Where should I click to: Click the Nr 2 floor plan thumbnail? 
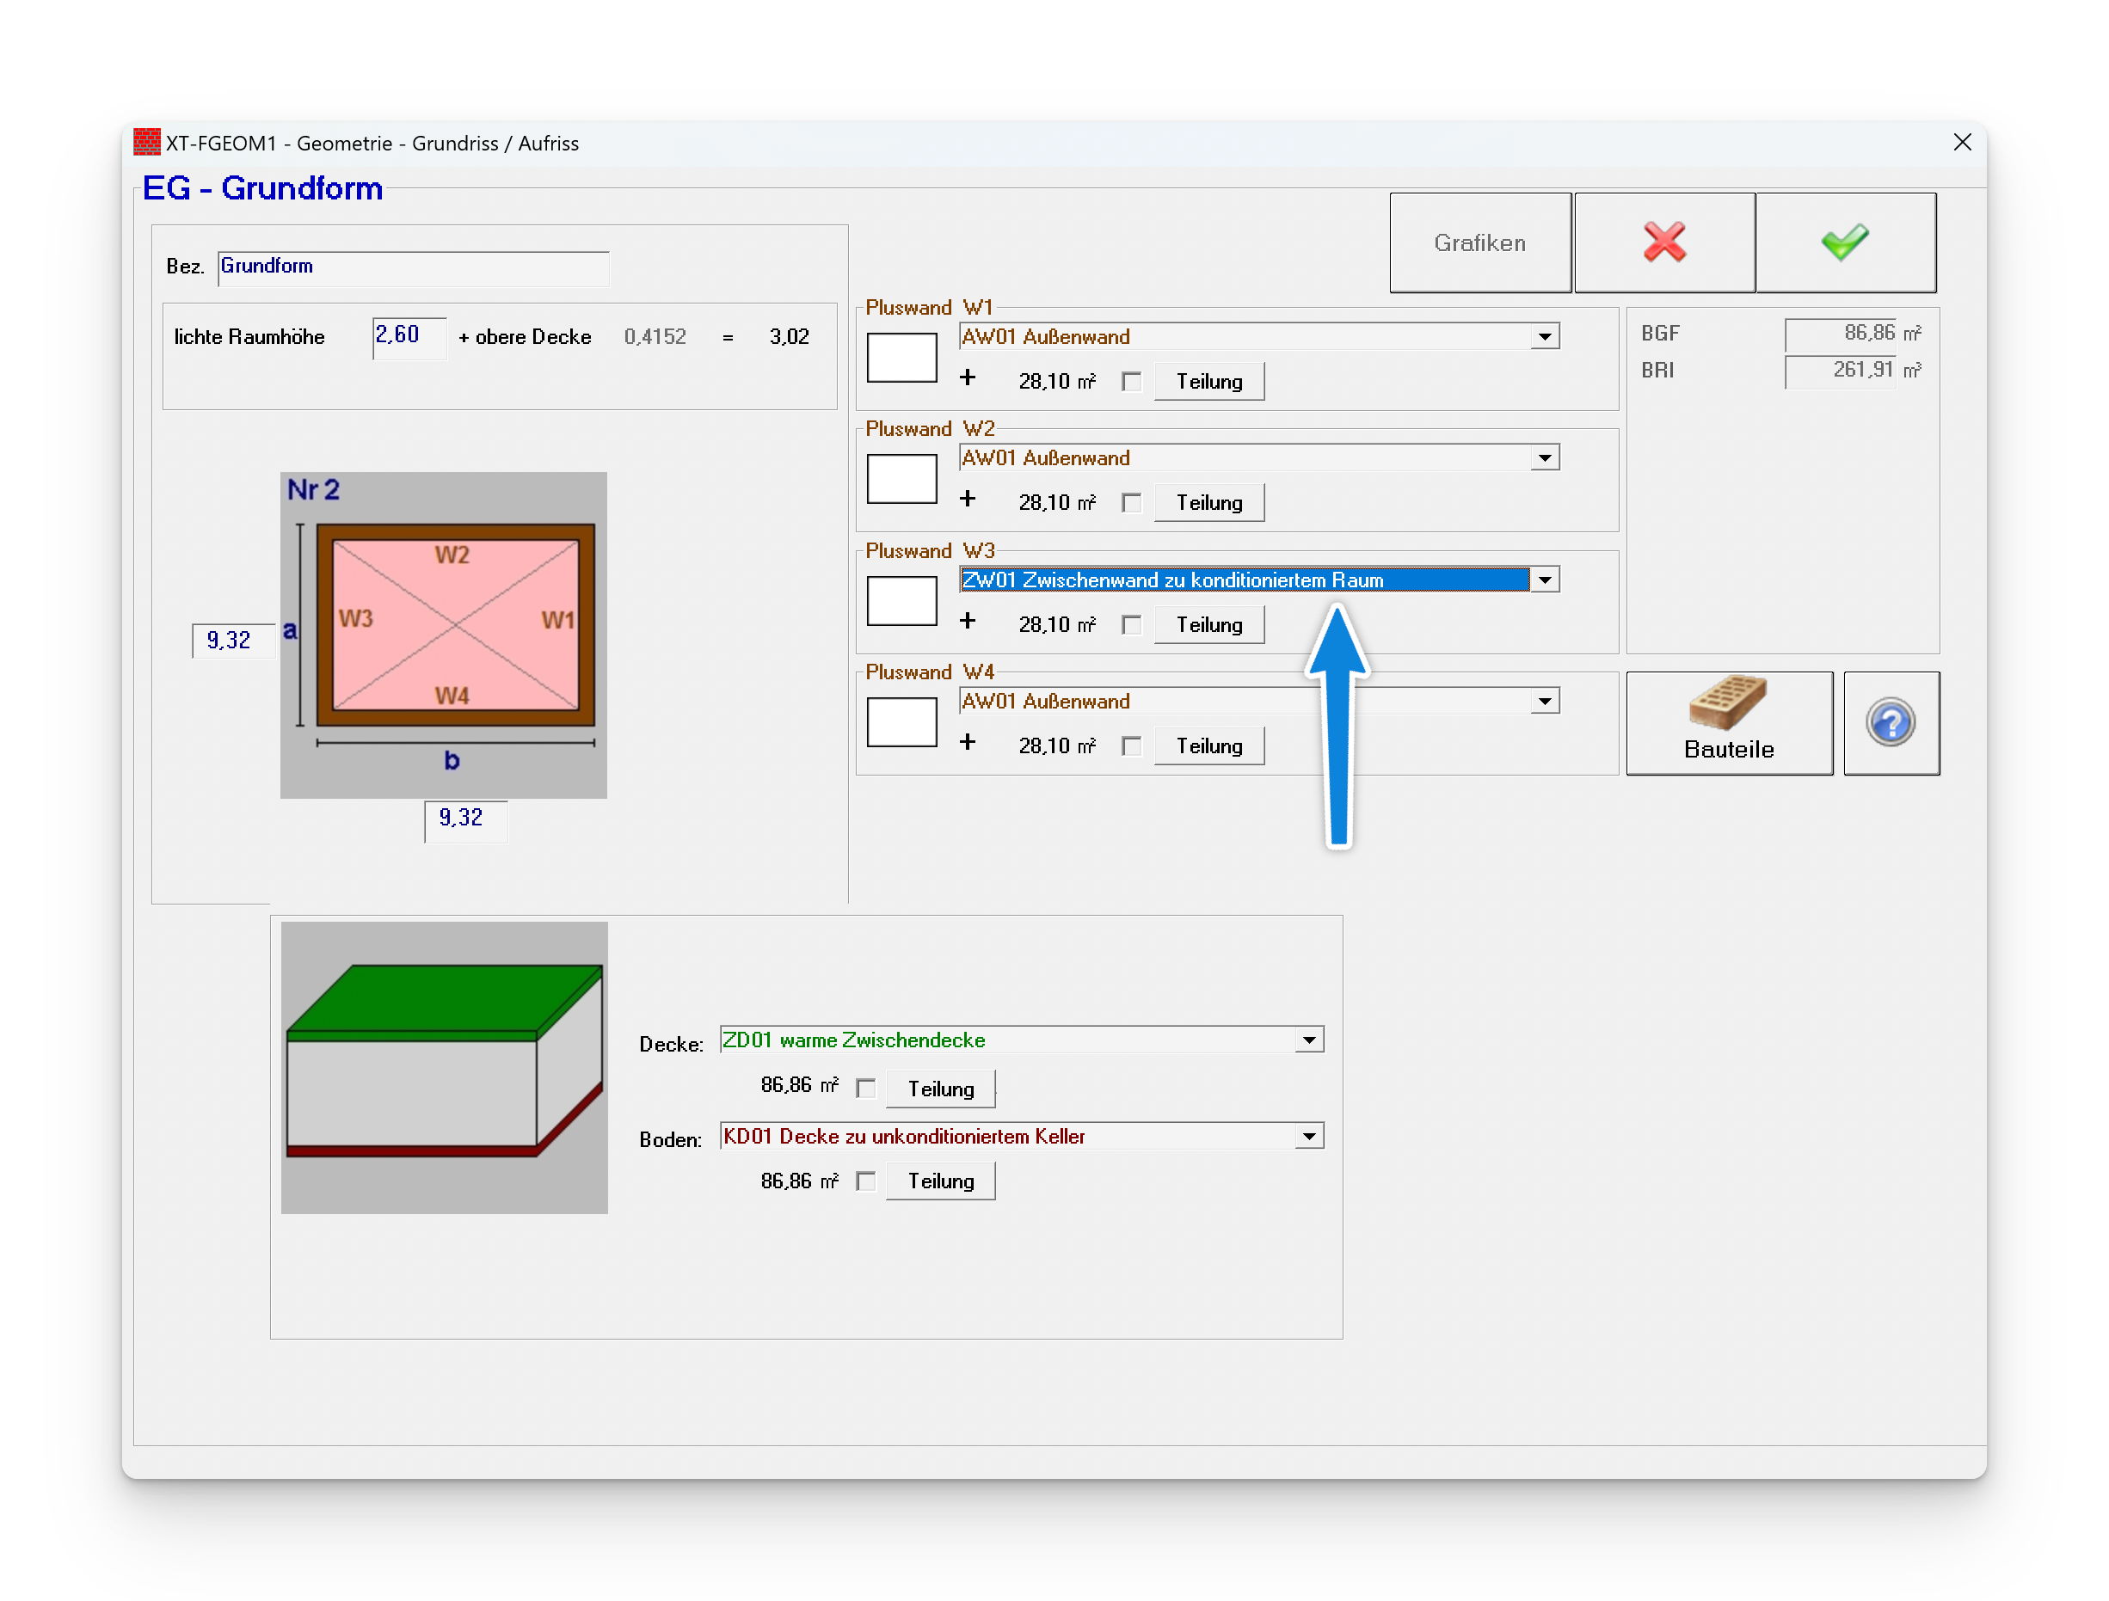point(443,635)
